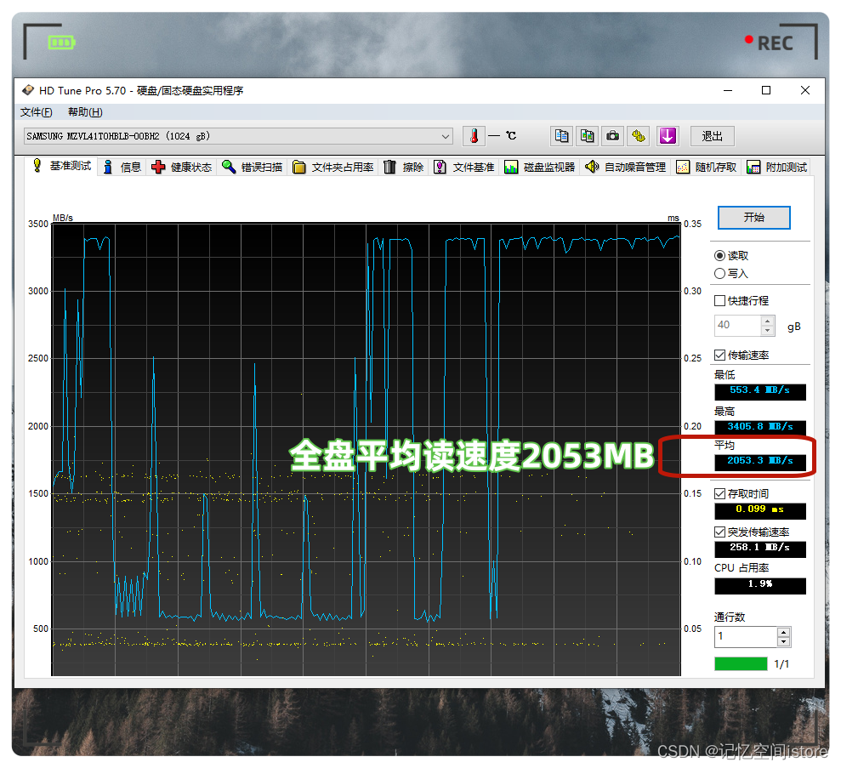
Task: Click the 258.1 MB/s burst rate value
Action: click(759, 548)
